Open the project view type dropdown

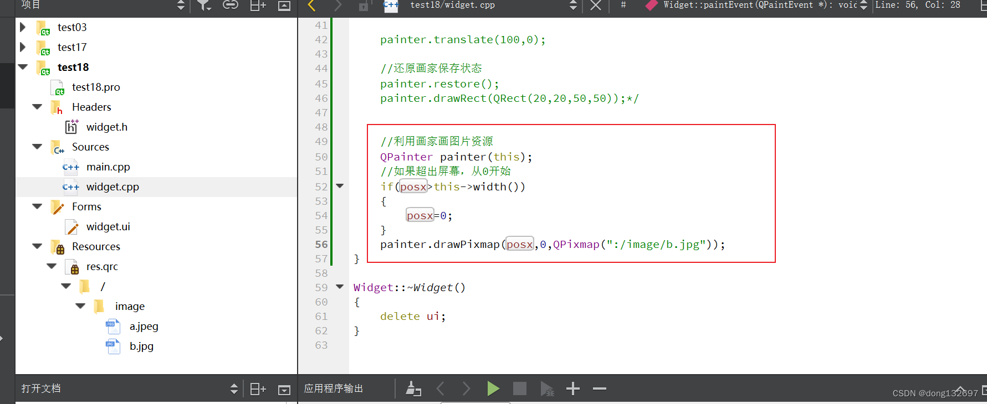pyautogui.click(x=181, y=6)
